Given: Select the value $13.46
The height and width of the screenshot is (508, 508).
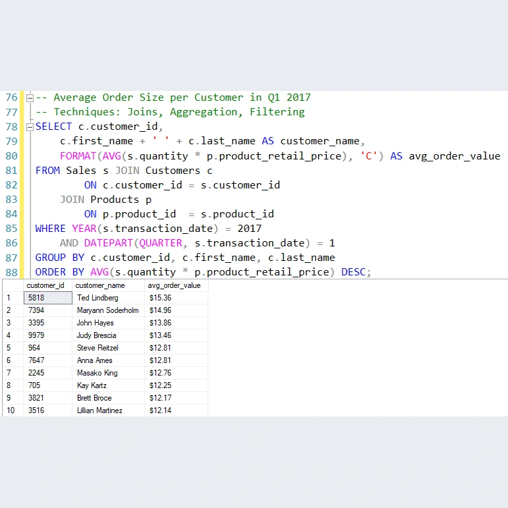Looking at the screenshot, I should [160, 335].
